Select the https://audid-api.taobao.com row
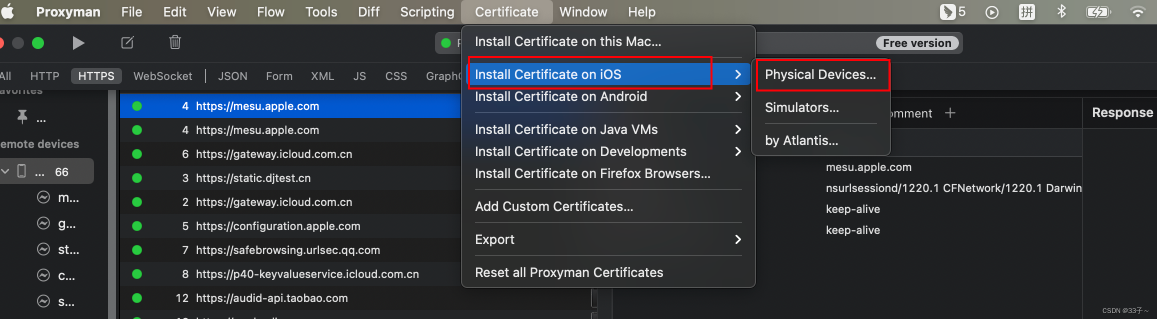 point(355,298)
